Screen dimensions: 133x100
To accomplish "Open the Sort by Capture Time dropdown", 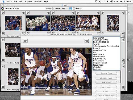I will [62, 9].
